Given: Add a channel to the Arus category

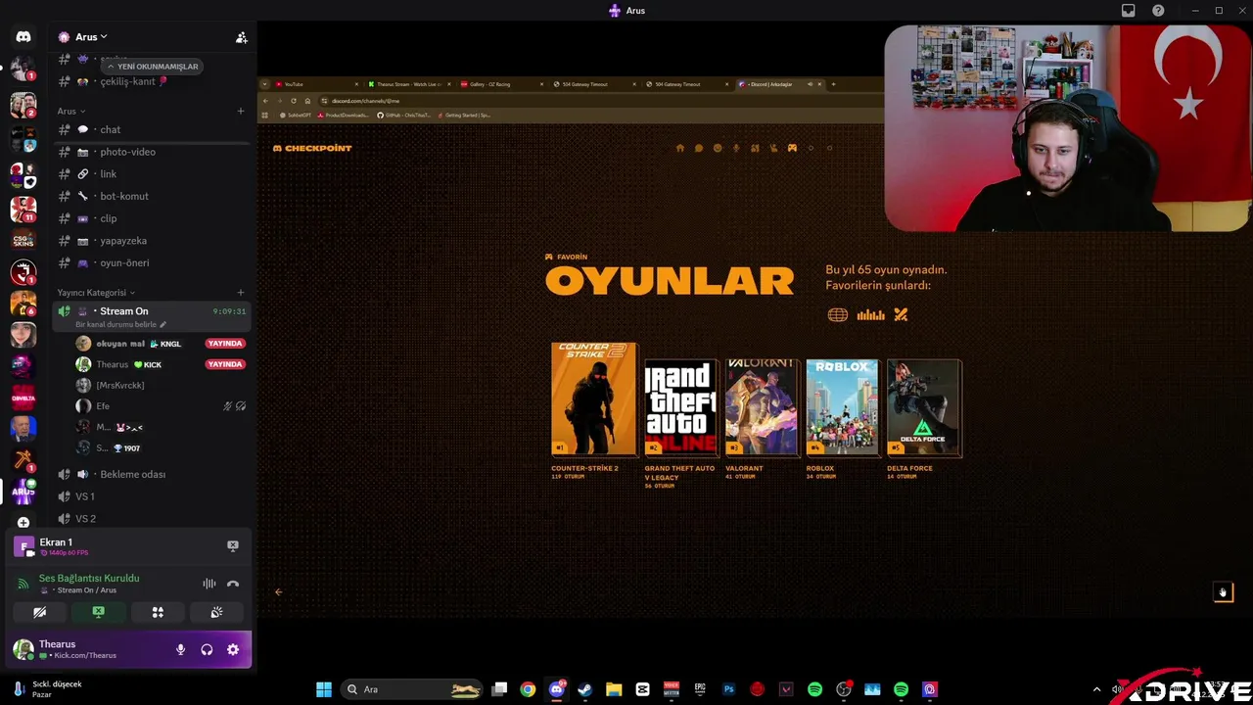Looking at the screenshot, I should 241,111.
